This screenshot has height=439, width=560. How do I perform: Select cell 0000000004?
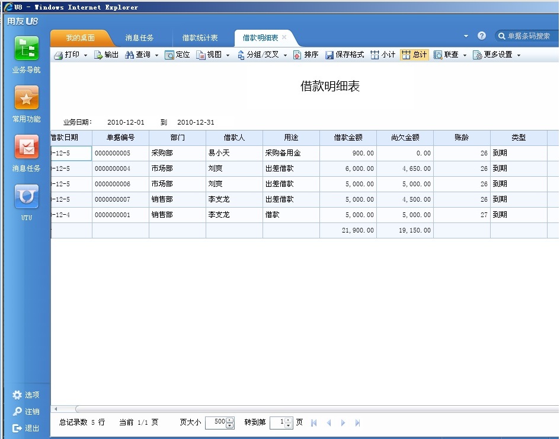point(121,168)
